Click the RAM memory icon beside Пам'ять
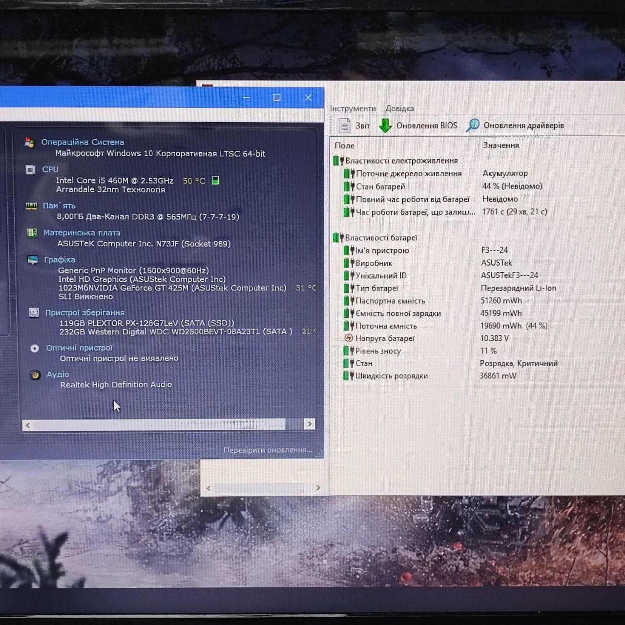The width and height of the screenshot is (625, 625). coord(31,206)
